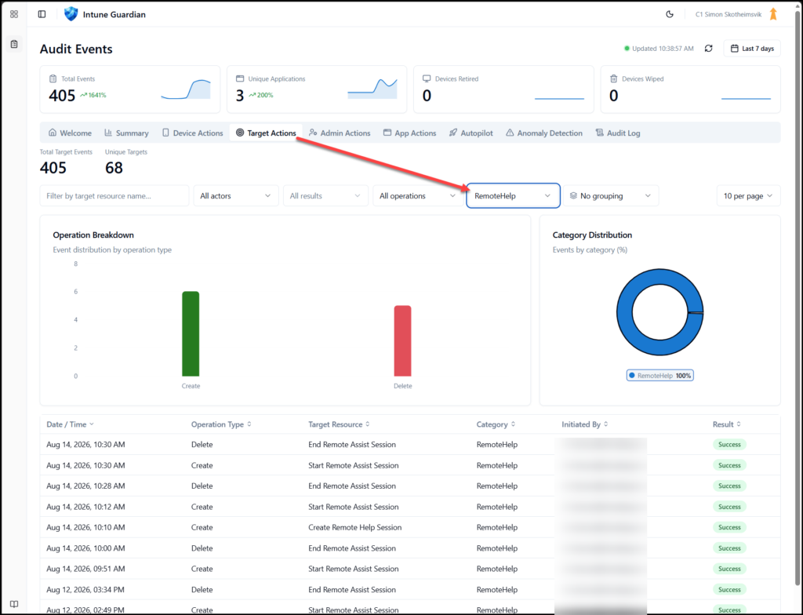803x615 pixels.
Task: Click Success badge in 10:10 AM row
Action: (x=729, y=527)
